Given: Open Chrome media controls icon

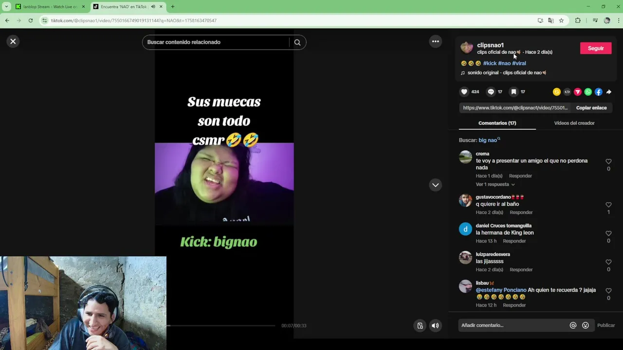Looking at the screenshot, I should coord(595,20).
